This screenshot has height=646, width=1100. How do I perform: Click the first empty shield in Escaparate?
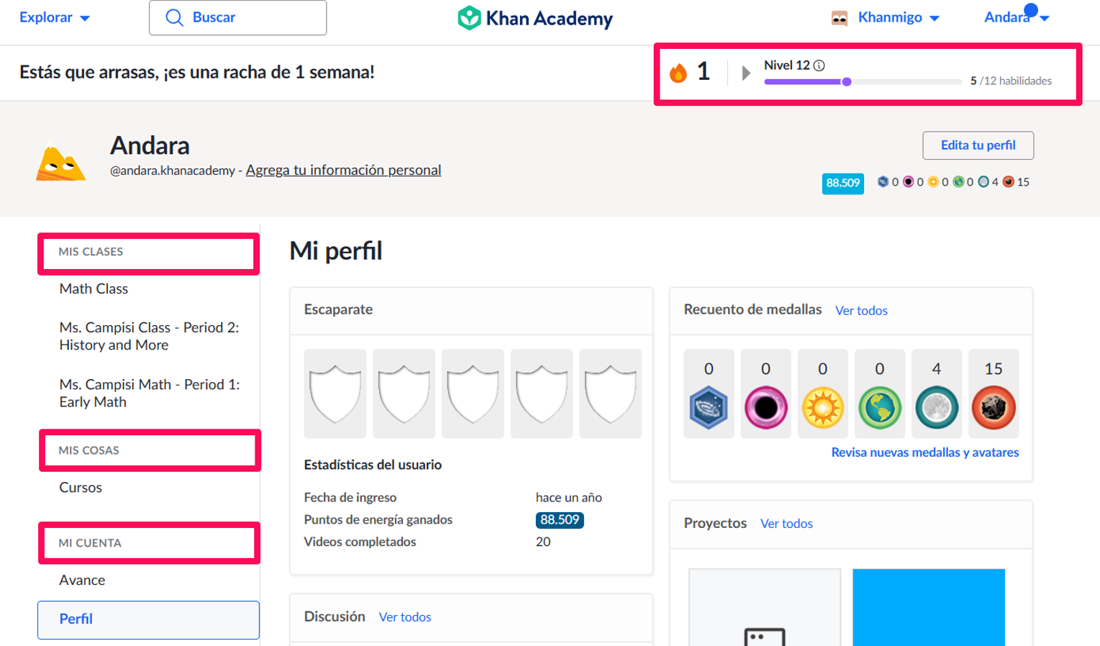tap(335, 393)
